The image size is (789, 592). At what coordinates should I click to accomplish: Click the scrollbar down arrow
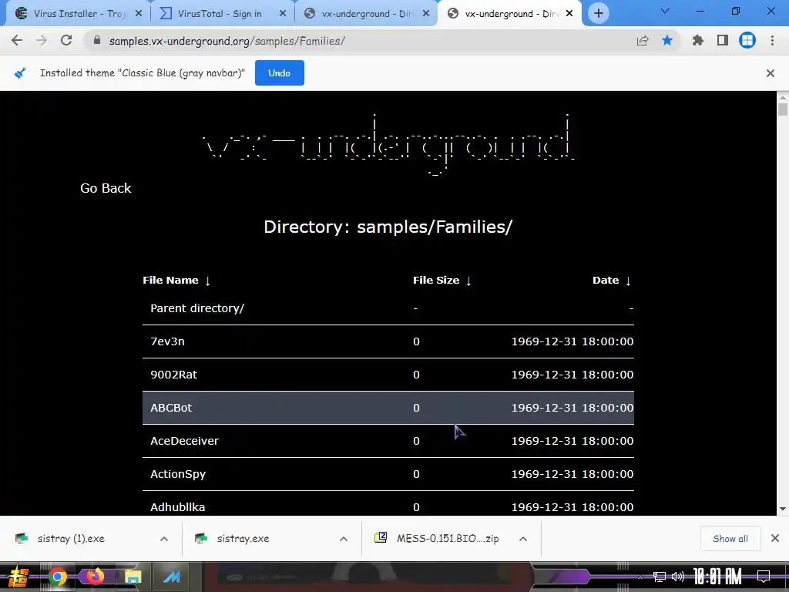pyautogui.click(x=783, y=509)
